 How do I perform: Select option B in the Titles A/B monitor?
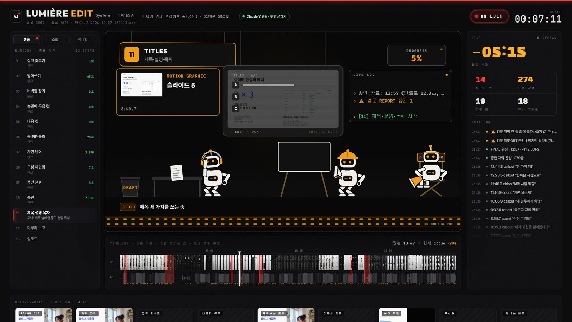click(235, 97)
